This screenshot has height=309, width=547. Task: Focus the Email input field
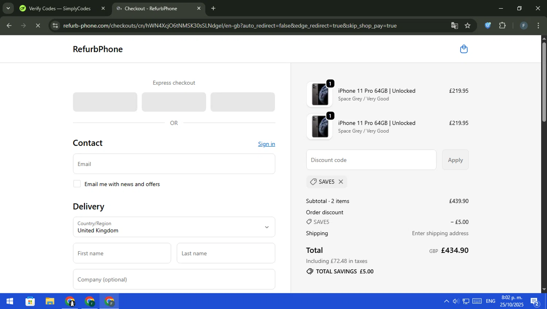coord(174,164)
